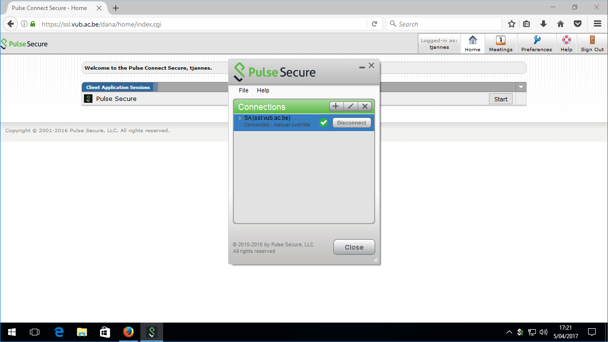This screenshot has height=342, width=608.
Task: Expand the SA (ssl.vub.ac.be) connection details
Action: 240,118
